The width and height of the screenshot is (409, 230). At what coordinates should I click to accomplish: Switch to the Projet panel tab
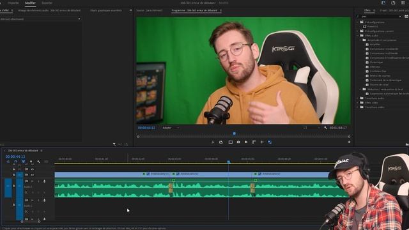(x=394, y=10)
